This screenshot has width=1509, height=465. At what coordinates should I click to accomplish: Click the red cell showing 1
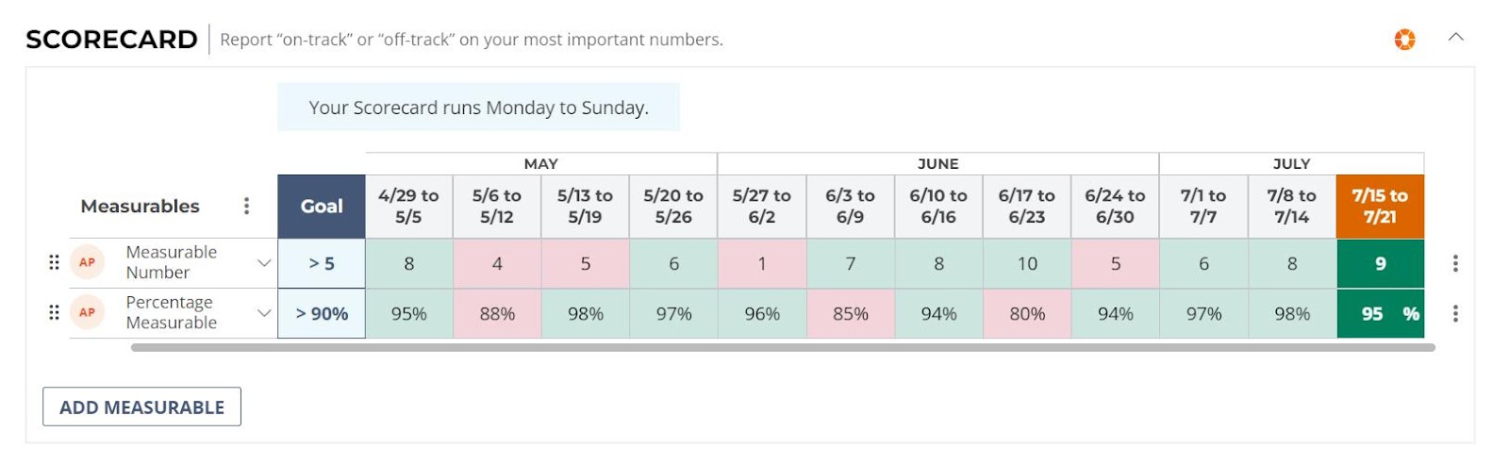[762, 263]
